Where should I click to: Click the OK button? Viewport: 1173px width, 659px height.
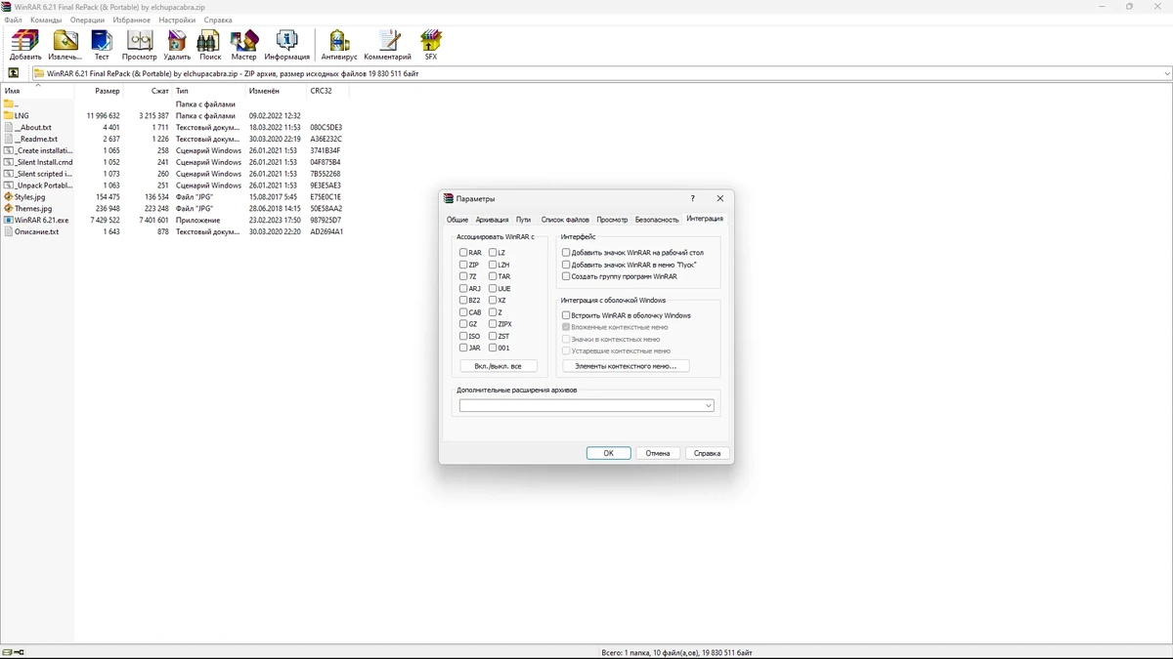coord(608,453)
